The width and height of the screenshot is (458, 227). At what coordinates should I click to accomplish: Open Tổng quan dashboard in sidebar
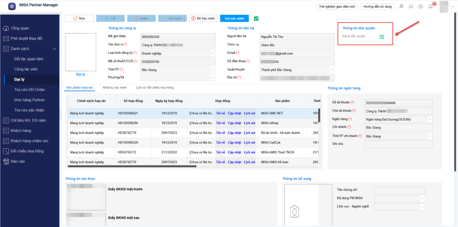click(x=20, y=28)
